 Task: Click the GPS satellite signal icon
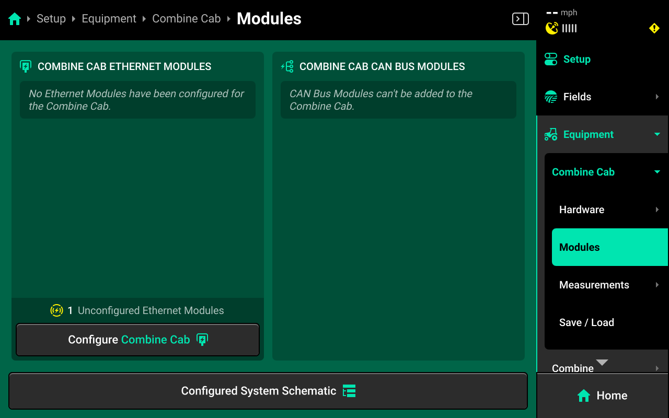point(552,28)
